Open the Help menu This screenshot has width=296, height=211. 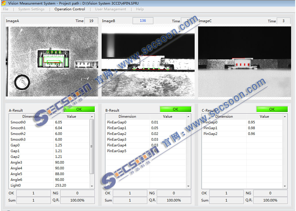pos(140,9)
